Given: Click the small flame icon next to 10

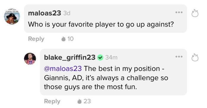Looking at the screenshot, I should click(64, 39).
